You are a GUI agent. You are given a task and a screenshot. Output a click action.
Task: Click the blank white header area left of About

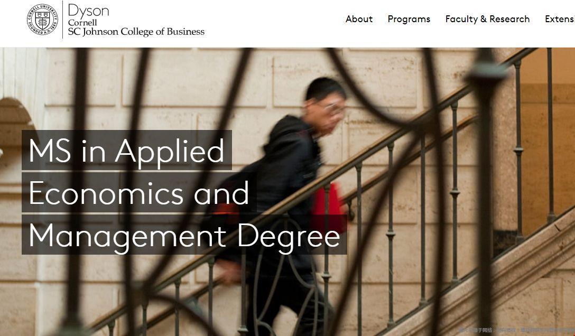click(275, 21)
